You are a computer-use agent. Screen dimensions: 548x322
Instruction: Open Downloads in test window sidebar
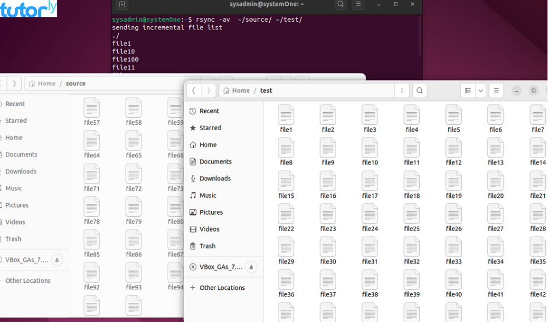click(x=224, y=179)
